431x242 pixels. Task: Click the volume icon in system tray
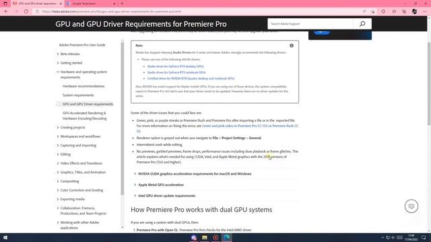tap(393, 237)
